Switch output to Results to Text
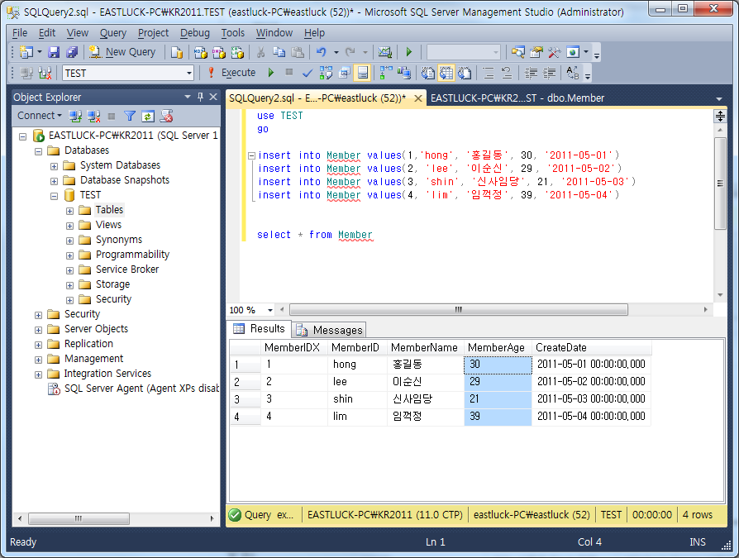 [x=428, y=73]
